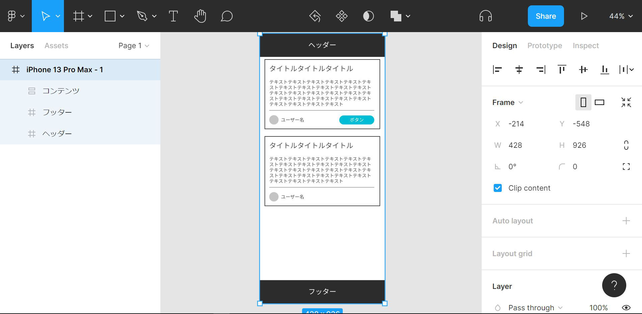Click the ヘッダー bar on the canvas
This screenshot has width=642, height=314.
[x=322, y=45]
